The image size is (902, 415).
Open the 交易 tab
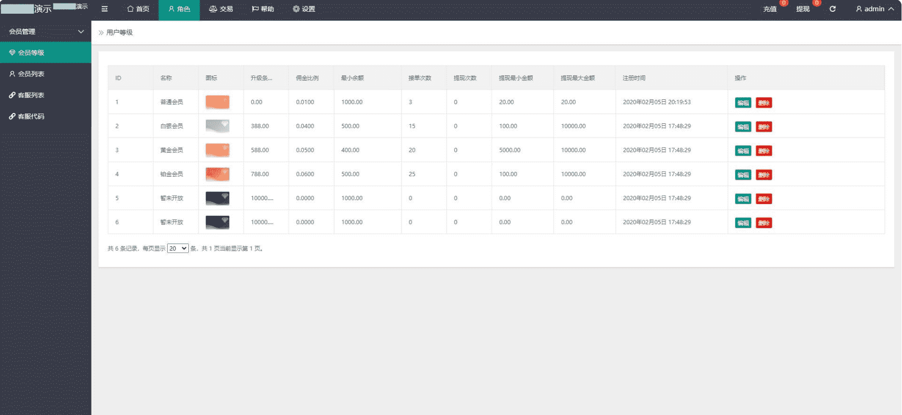pos(221,9)
